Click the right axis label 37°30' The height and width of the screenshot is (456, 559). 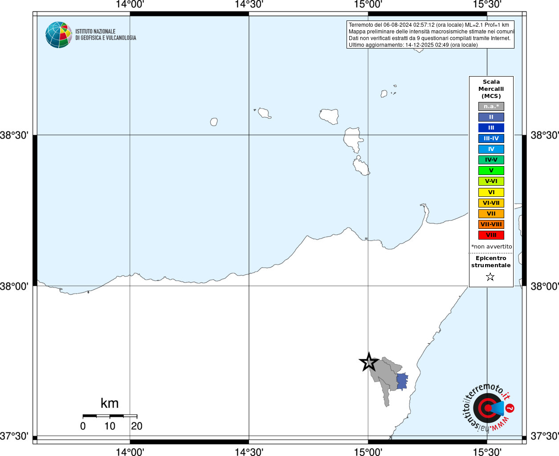point(544,436)
